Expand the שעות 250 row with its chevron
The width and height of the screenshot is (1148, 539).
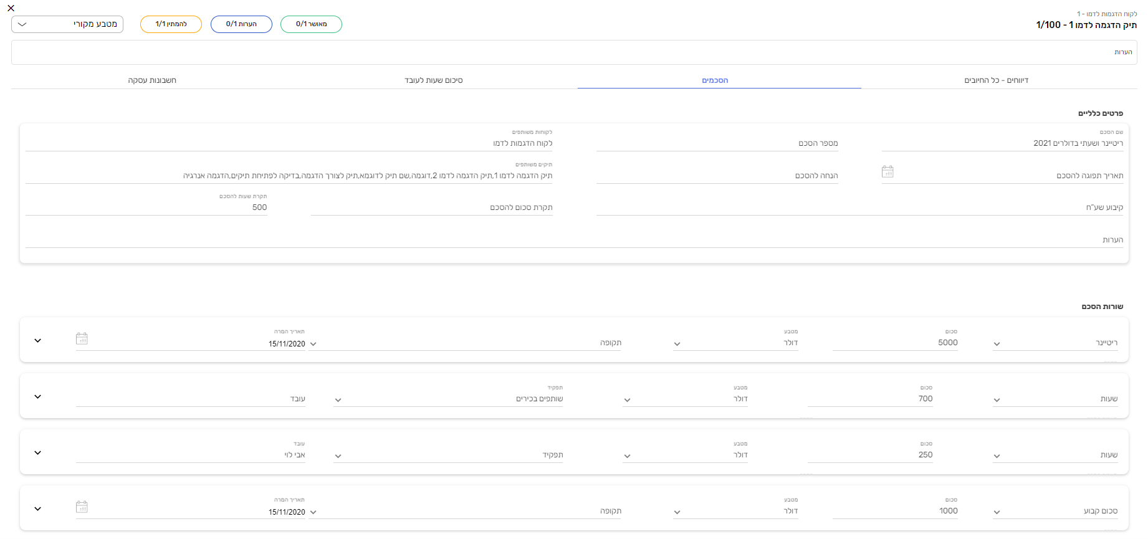pos(37,452)
